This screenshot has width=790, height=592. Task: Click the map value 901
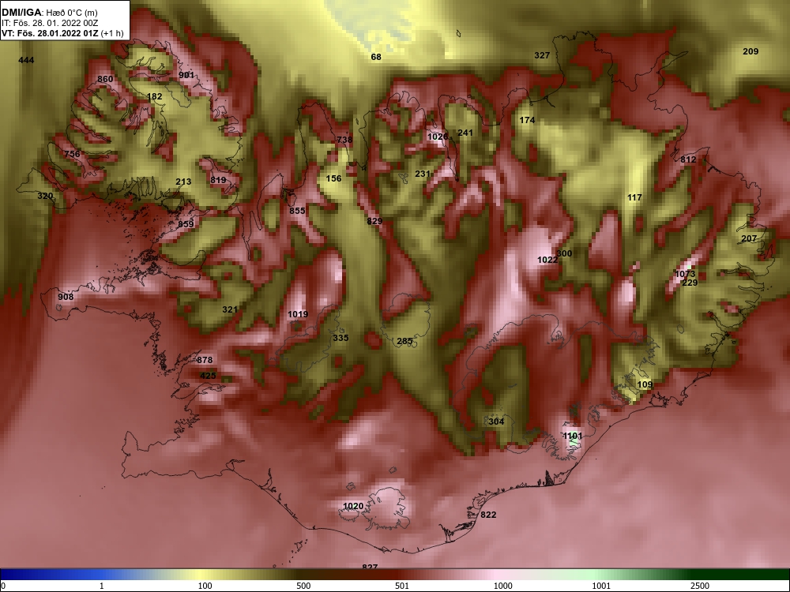tap(186, 75)
